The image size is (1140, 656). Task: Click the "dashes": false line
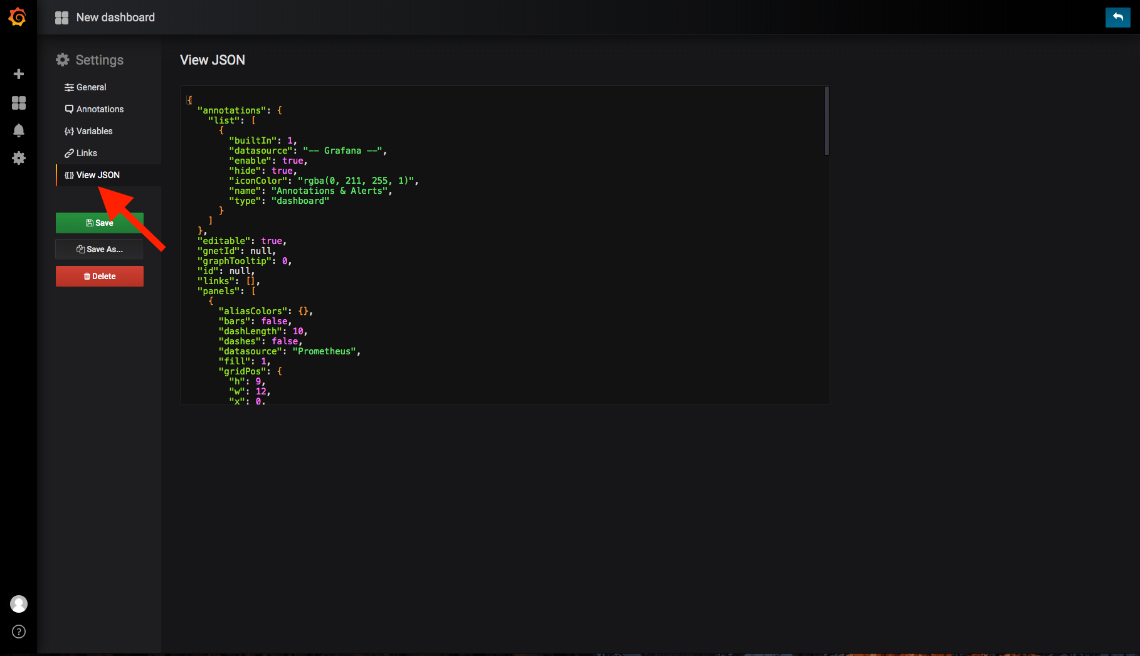tap(260, 341)
